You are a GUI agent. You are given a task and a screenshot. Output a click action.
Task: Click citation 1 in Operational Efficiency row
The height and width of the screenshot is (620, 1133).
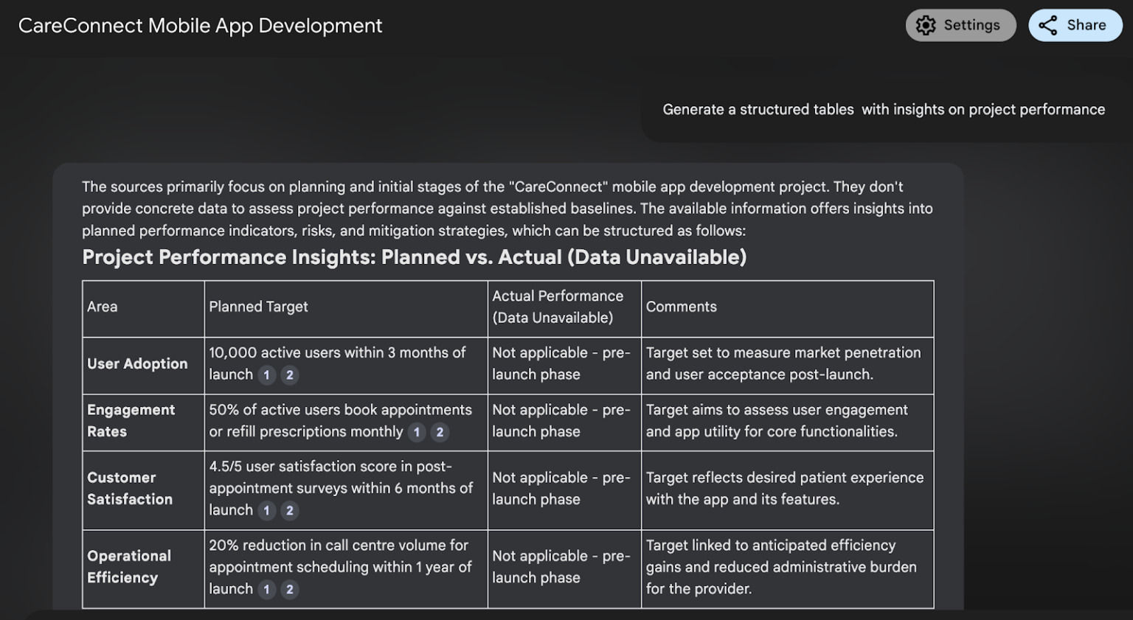267,589
